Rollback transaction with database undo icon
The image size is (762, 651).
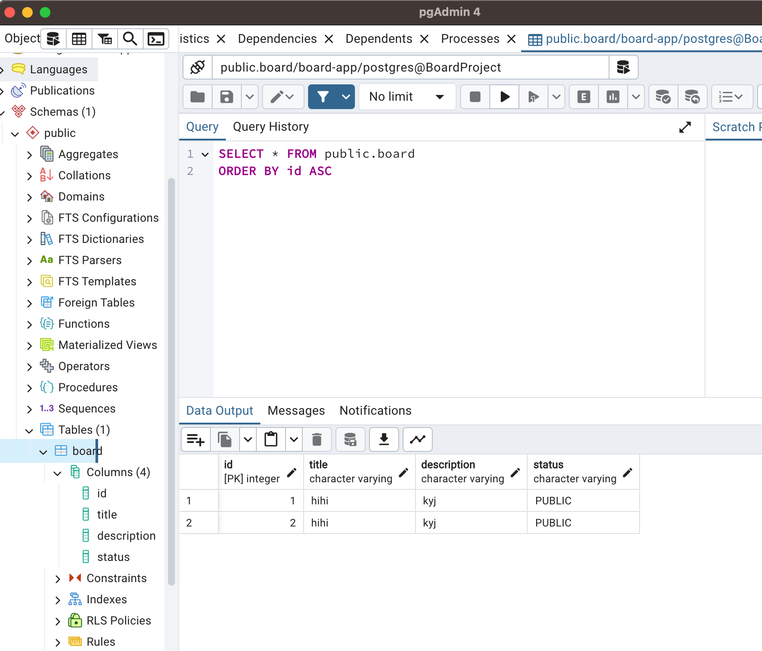coord(692,97)
